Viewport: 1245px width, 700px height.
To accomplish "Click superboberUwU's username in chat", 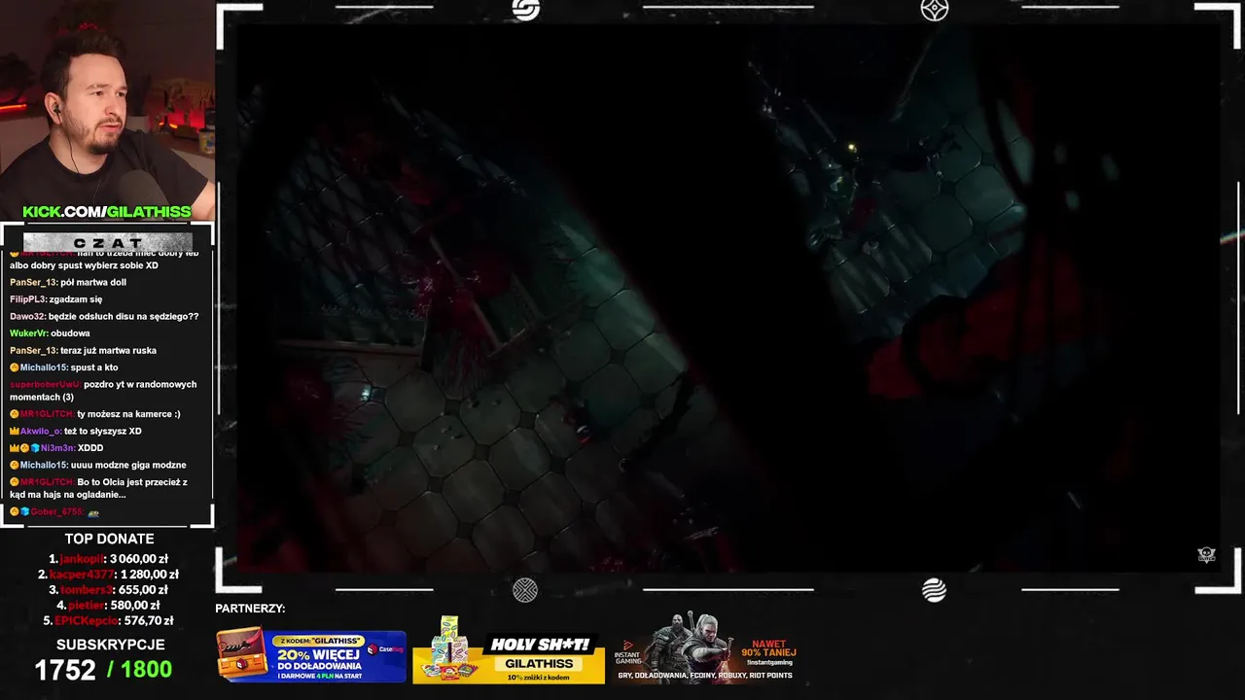I will coord(45,384).
